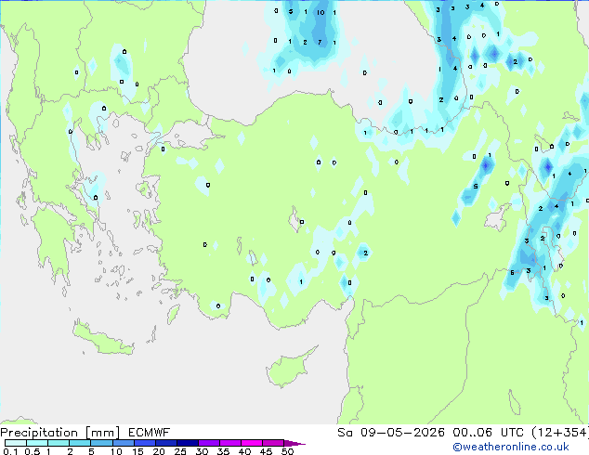Click the island of Cyprus on the map
This screenshot has height=455, width=589.
click(291, 368)
